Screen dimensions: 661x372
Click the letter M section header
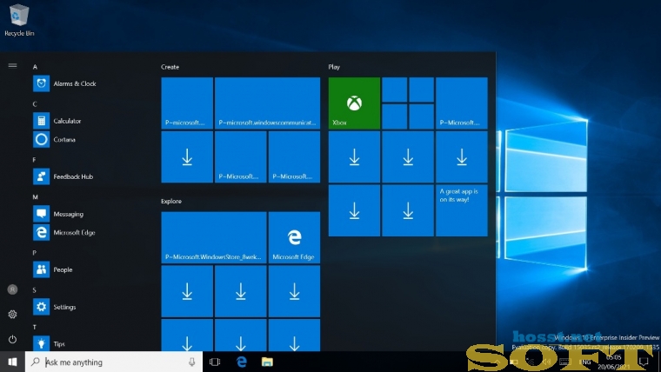[x=36, y=197]
